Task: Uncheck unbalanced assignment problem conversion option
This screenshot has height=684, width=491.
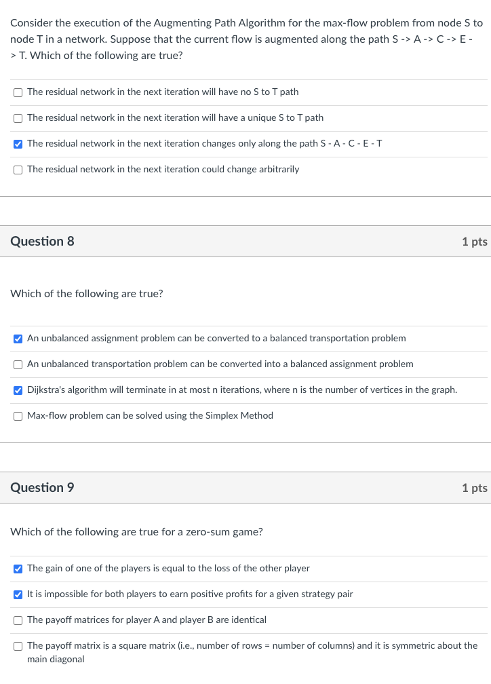Action: click(18, 339)
